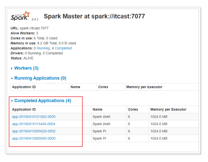
Task: Open application app-20190415121002-0005
Action: [34, 117]
